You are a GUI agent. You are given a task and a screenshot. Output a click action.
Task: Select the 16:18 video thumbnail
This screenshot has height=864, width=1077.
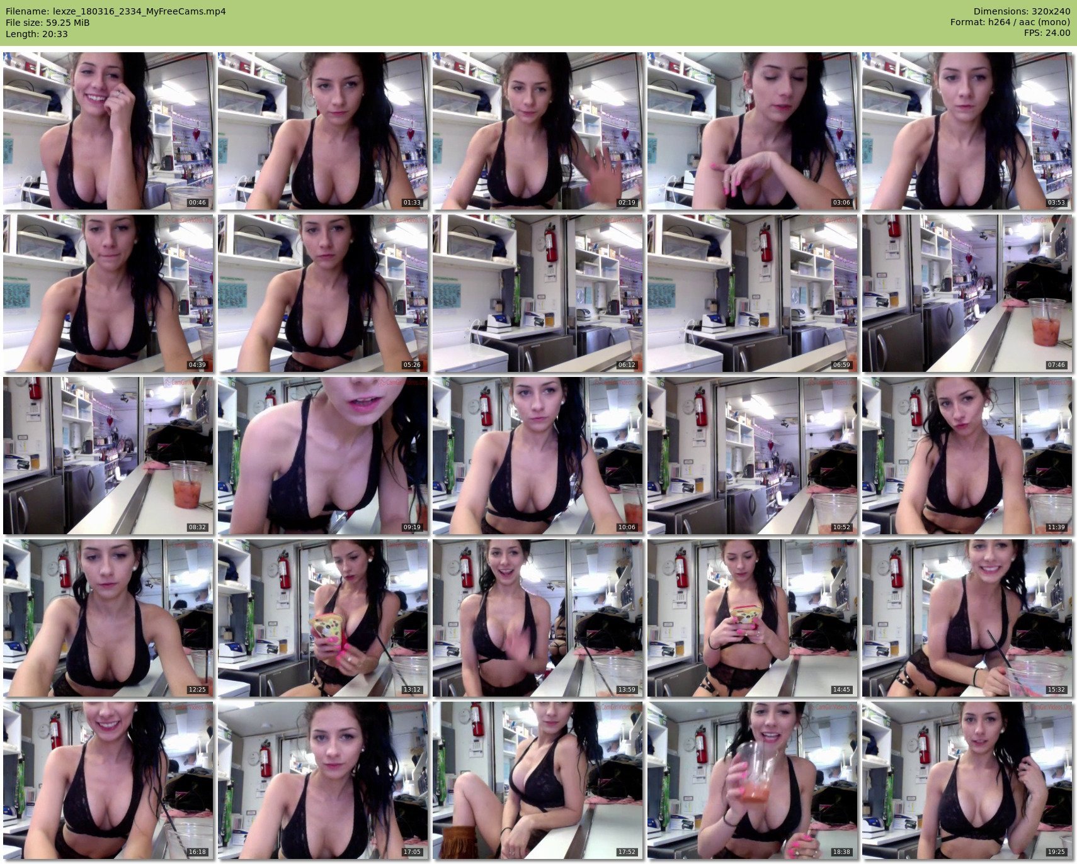click(108, 780)
